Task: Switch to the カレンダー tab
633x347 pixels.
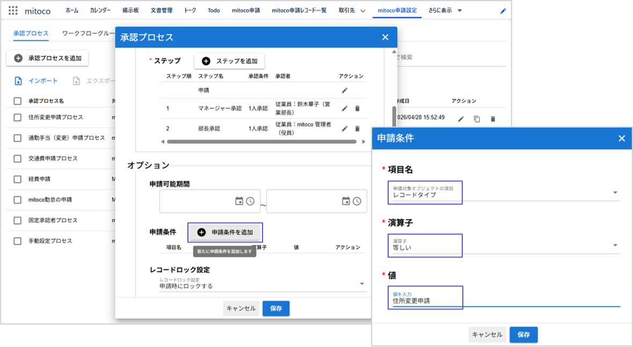Action: tap(100, 11)
